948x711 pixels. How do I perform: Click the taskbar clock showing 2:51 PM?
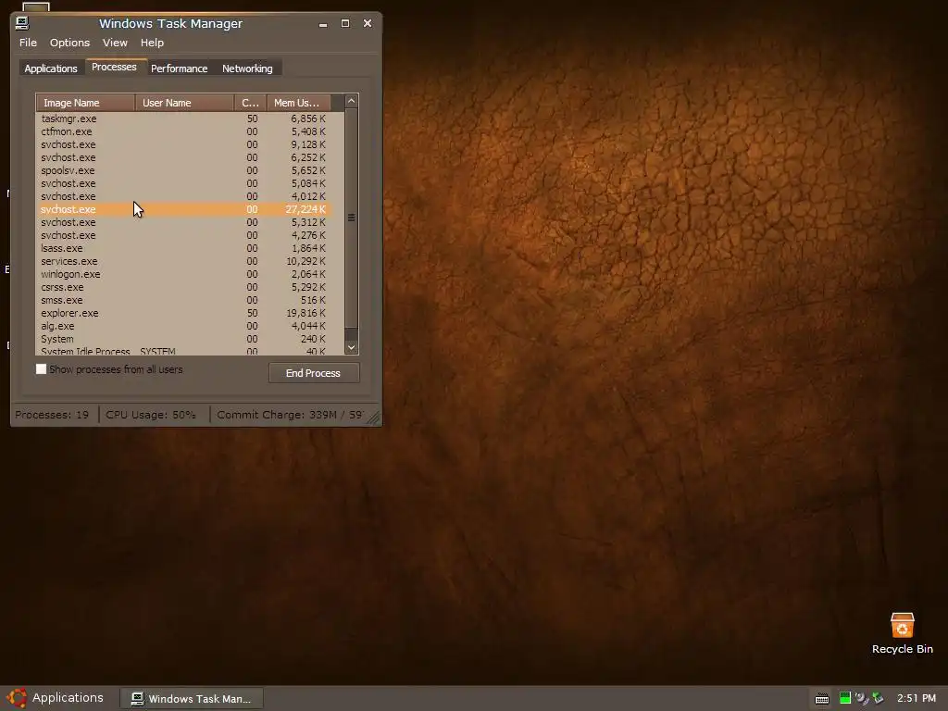tap(916, 698)
